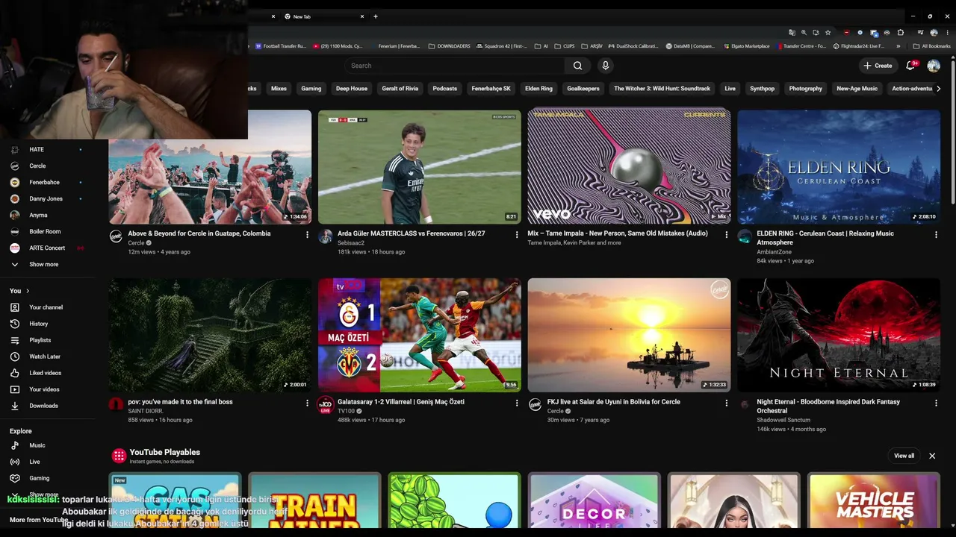Open the browser Extensions puzzle icon
This screenshot has height=537, width=956.
[900, 33]
